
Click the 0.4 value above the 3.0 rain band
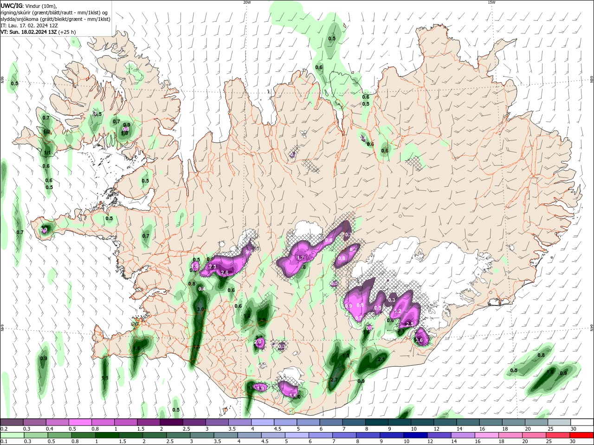tap(202, 289)
